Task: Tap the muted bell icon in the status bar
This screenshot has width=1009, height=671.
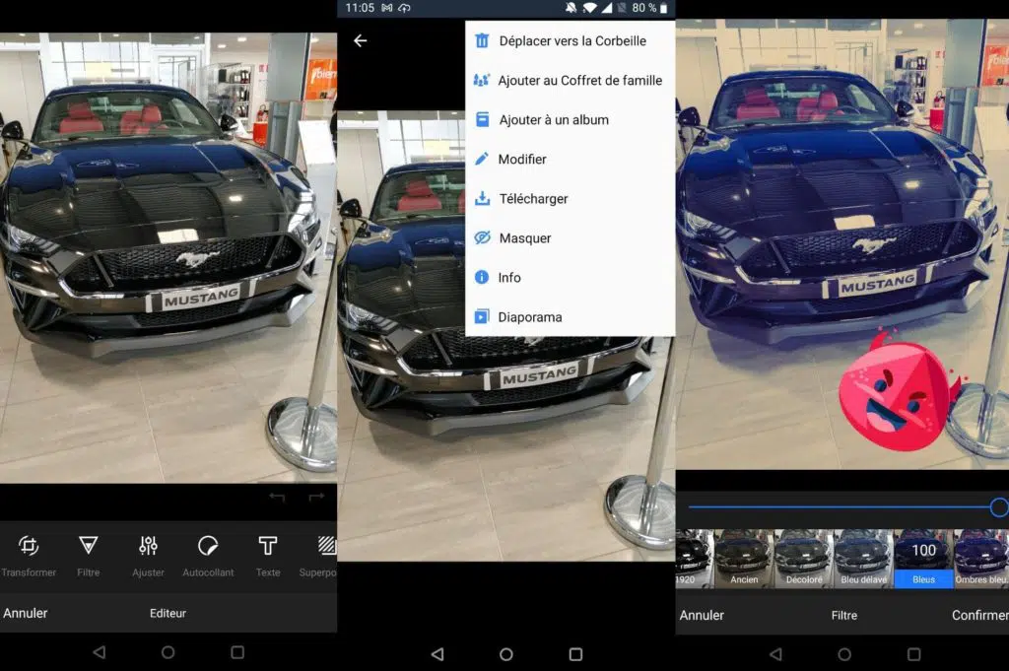Action: (571, 8)
